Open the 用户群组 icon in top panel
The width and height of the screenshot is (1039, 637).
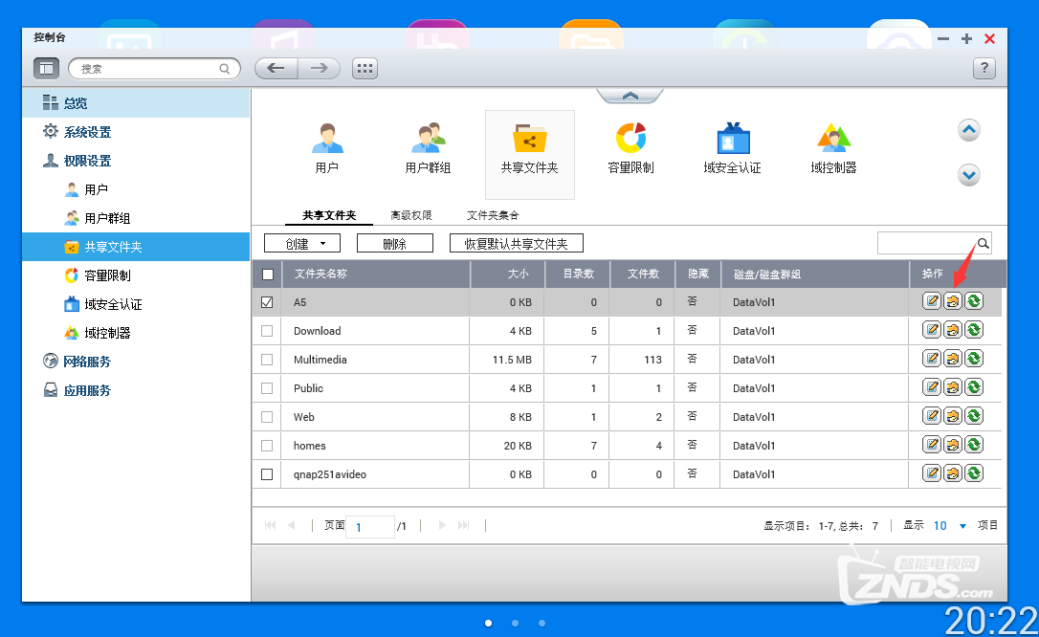(x=428, y=148)
